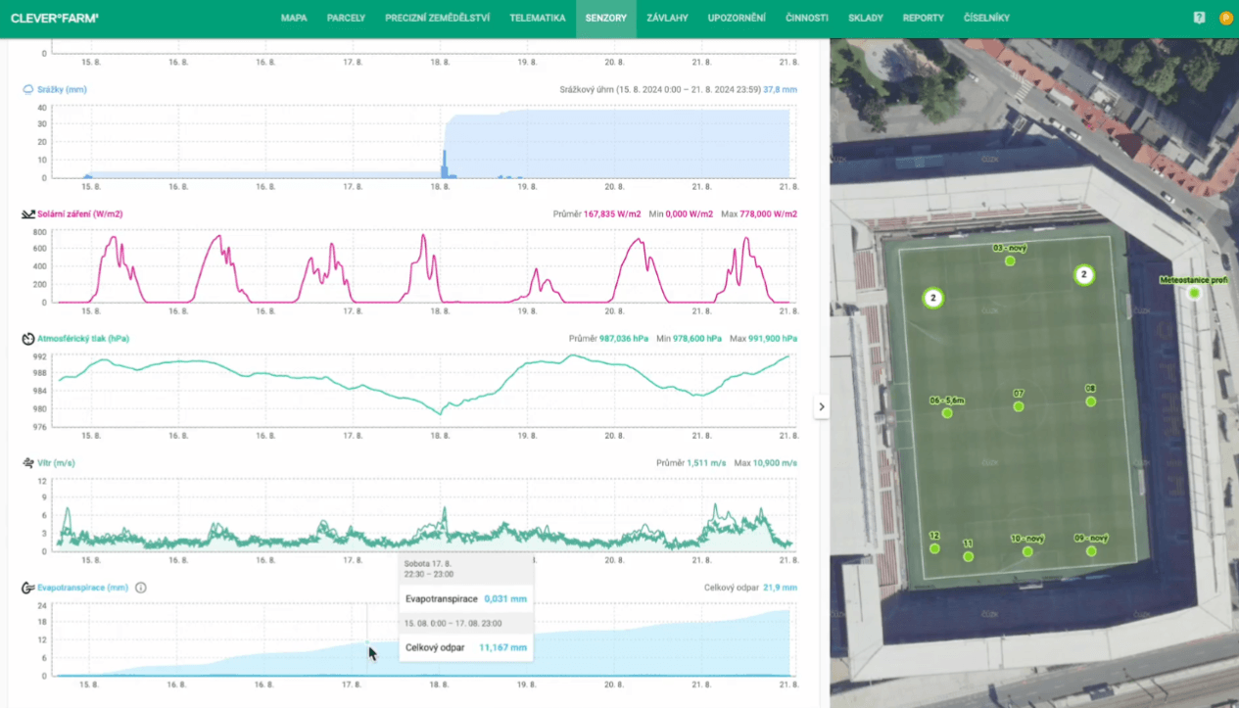Click the rainfall total value 37,8 mm
Screen dimensions: 1239x708
[x=780, y=89]
